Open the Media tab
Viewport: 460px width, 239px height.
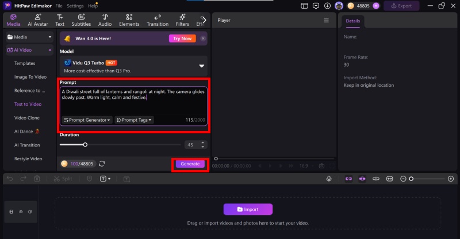click(x=13, y=20)
